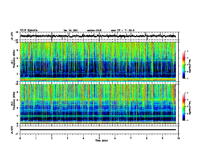
Task: Click the ch.1 spectrogram color scale bar
Action: (x=184, y=65)
